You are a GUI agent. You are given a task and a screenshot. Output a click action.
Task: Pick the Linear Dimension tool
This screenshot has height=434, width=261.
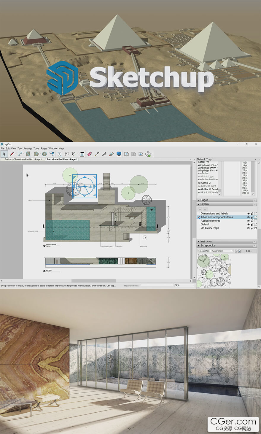pyautogui.click(x=74, y=154)
